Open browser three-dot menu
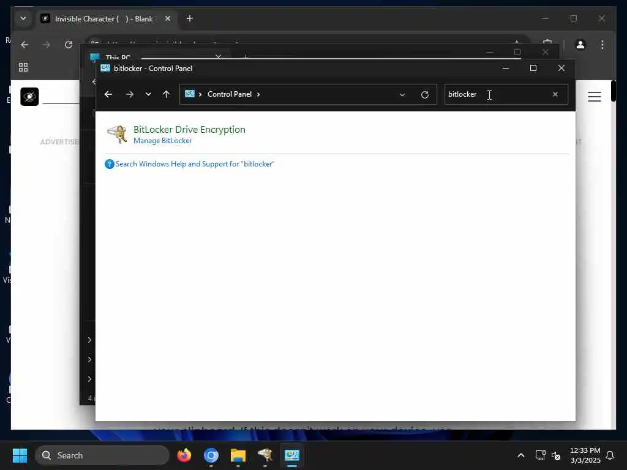The width and height of the screenshot is (627, 470). [603, 45]
